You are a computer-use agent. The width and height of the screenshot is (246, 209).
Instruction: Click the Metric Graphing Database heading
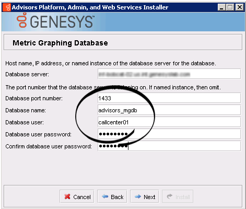60,43
